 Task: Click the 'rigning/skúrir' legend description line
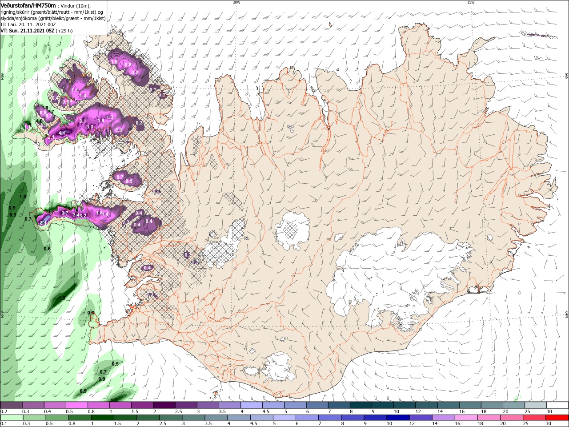pyautogui.click(x=52, y=12)
